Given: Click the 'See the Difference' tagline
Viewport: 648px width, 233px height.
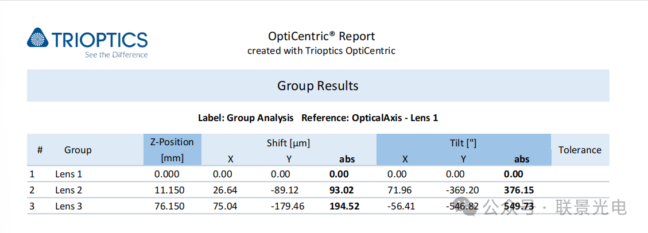Looking at the screenshot, I should [x=116, y=55].
